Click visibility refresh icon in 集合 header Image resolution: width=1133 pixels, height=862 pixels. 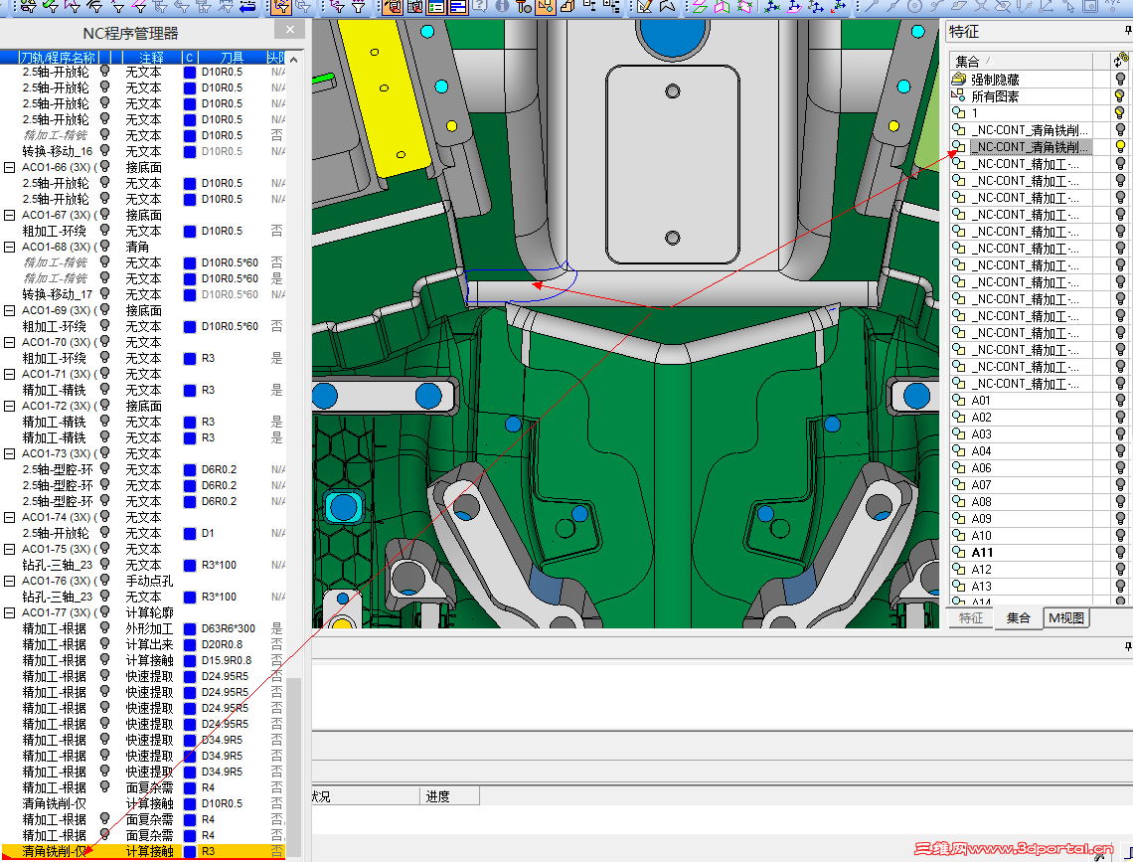(x=1121, y=59)
